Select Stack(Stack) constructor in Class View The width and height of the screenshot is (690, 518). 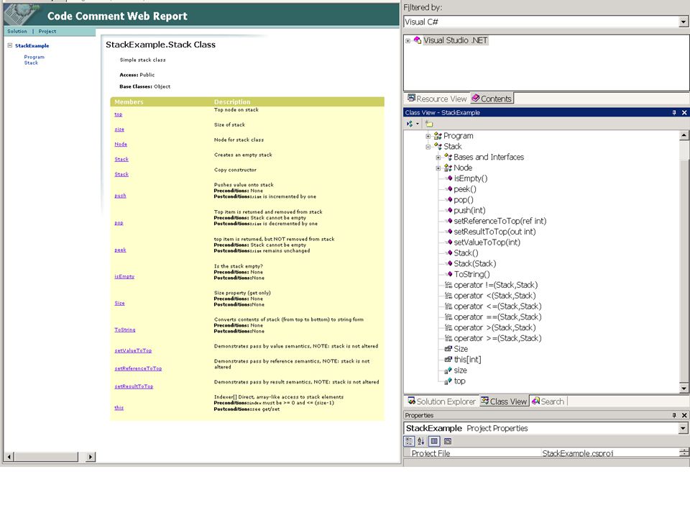(475, 263)
